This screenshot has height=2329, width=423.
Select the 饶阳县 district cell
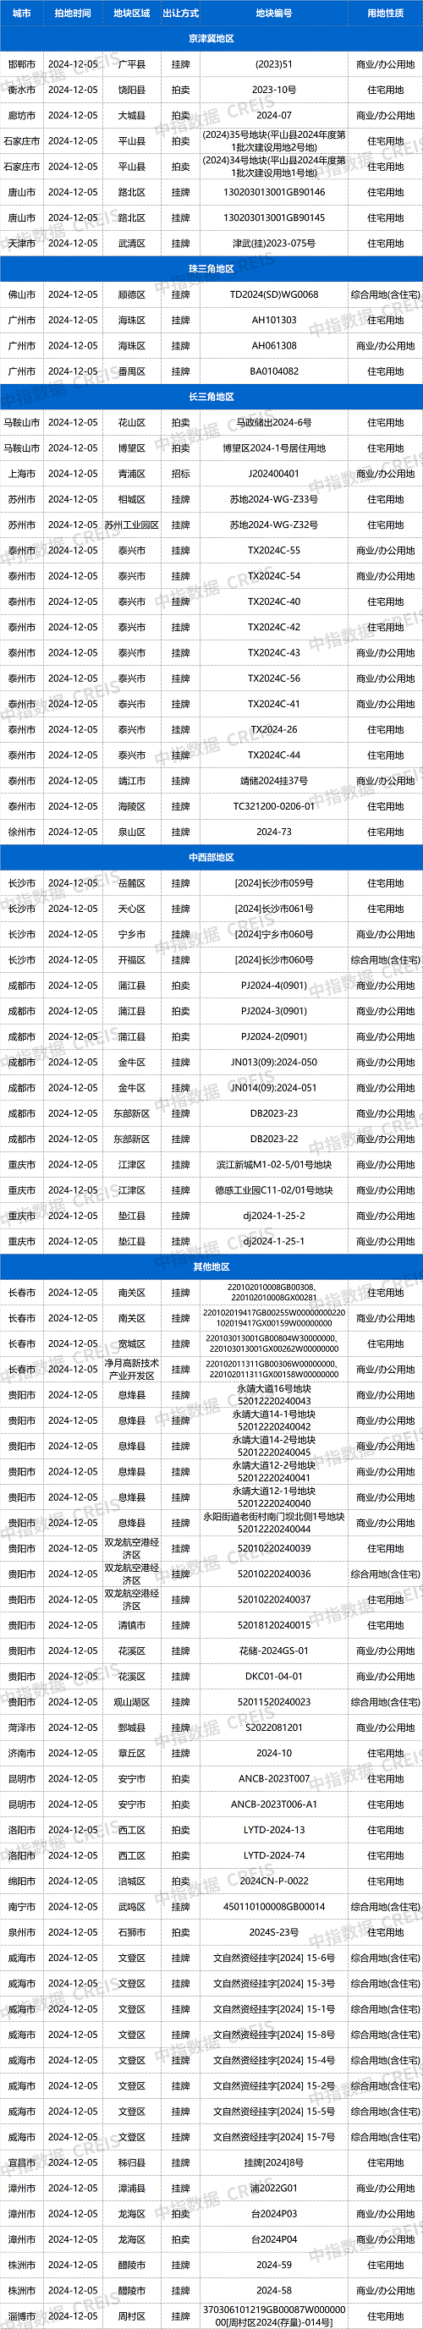point(132,90)
